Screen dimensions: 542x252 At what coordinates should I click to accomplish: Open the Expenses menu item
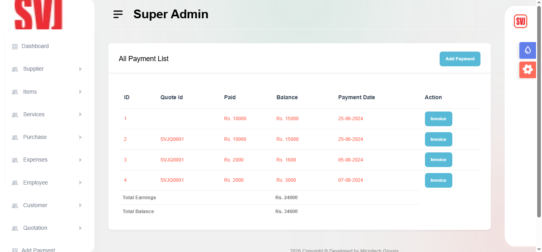[35, 160]
